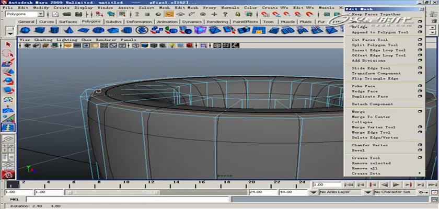Click the Show Manipulator tool icon
The image size is (439, 209).
(8, 119)
